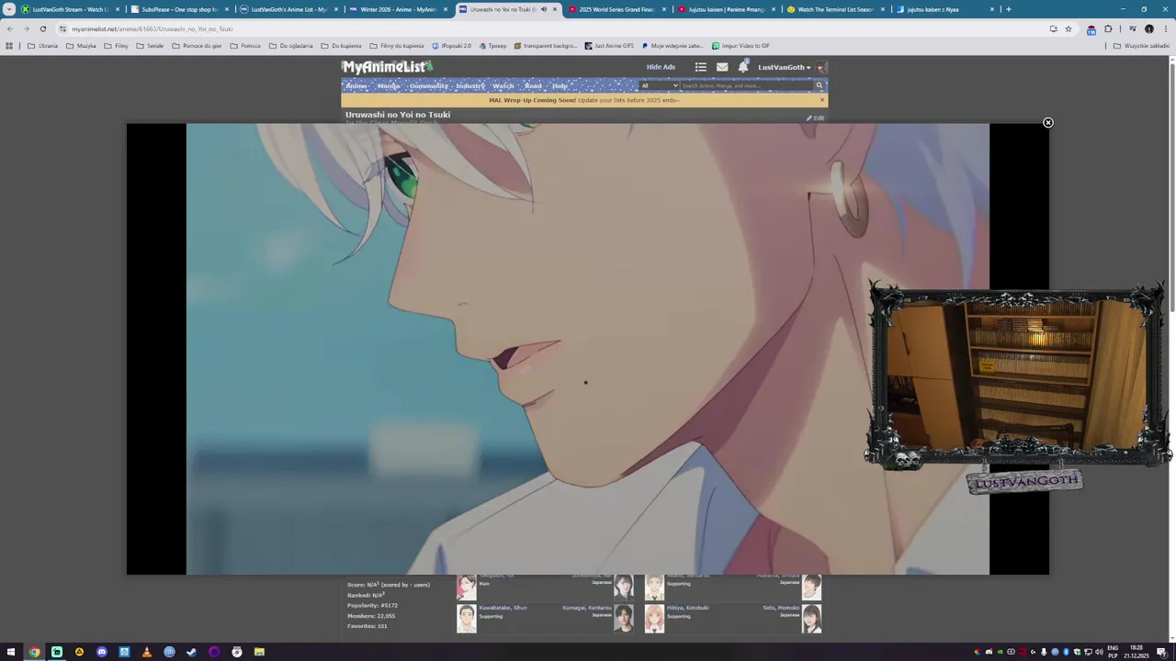Open the Seriale bookmarks folder
This screenshot has width=1176, height=661.
150,46
